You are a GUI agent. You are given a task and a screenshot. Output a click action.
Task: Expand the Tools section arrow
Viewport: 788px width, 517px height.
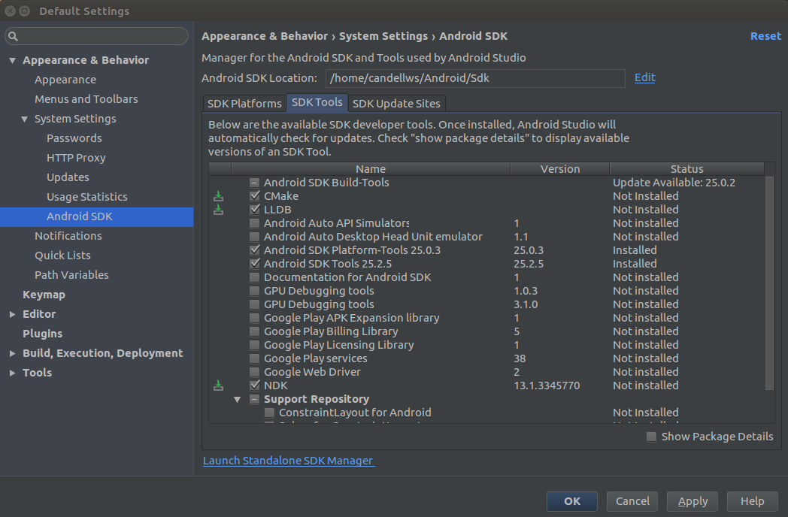pos(13,373)
